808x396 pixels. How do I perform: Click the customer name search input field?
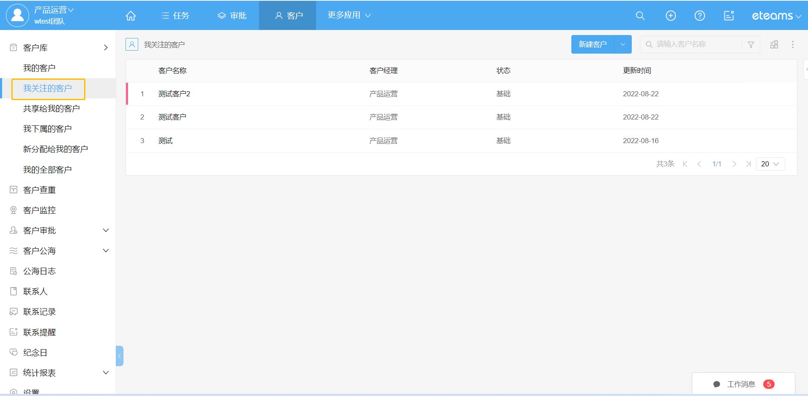click(x=697, y=44)
